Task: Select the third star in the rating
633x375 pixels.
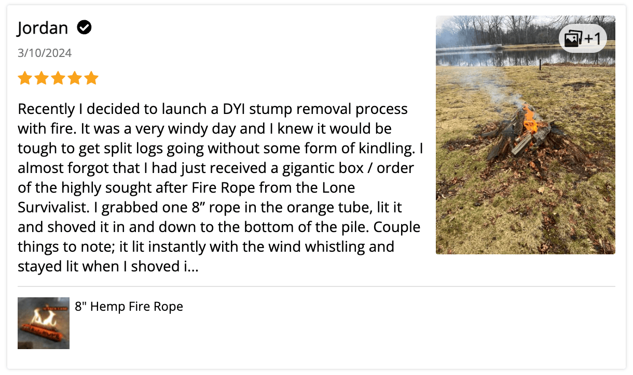Action: point(58,78)
